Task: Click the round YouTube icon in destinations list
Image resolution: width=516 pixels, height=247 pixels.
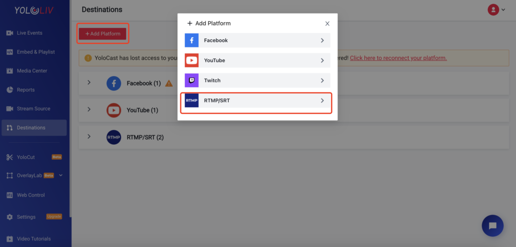Action: [114, 110]
